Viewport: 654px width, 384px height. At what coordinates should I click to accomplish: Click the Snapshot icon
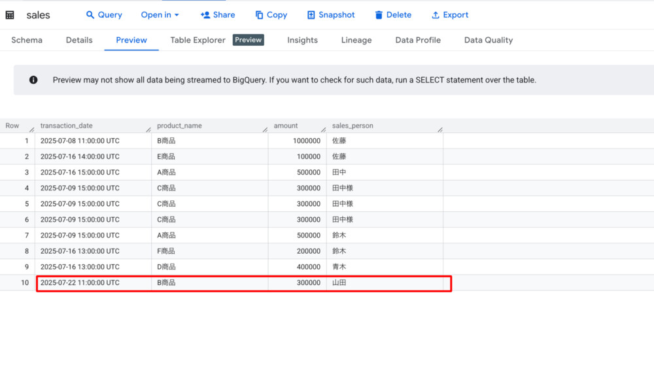pyautogui.click(x=311, y=15)
